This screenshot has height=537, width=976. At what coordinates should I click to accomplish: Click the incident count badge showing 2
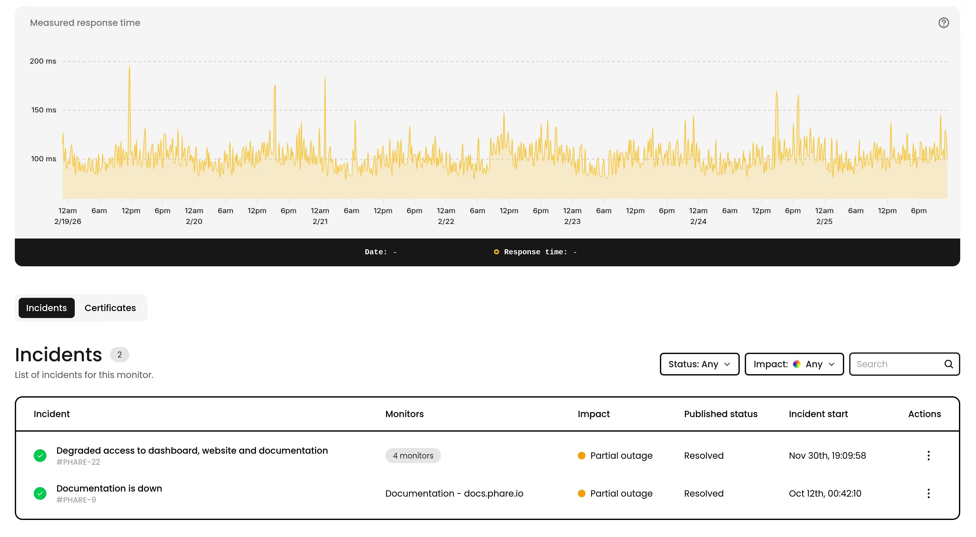pyautogui.click(x=120, y=355)
